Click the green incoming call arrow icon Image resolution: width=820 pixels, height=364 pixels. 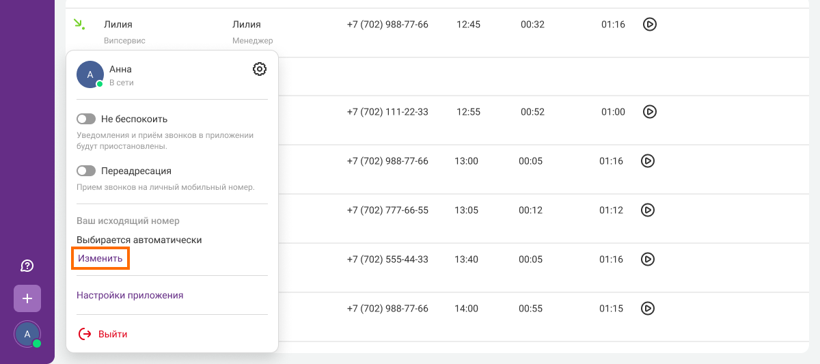[x=79, y=25]
